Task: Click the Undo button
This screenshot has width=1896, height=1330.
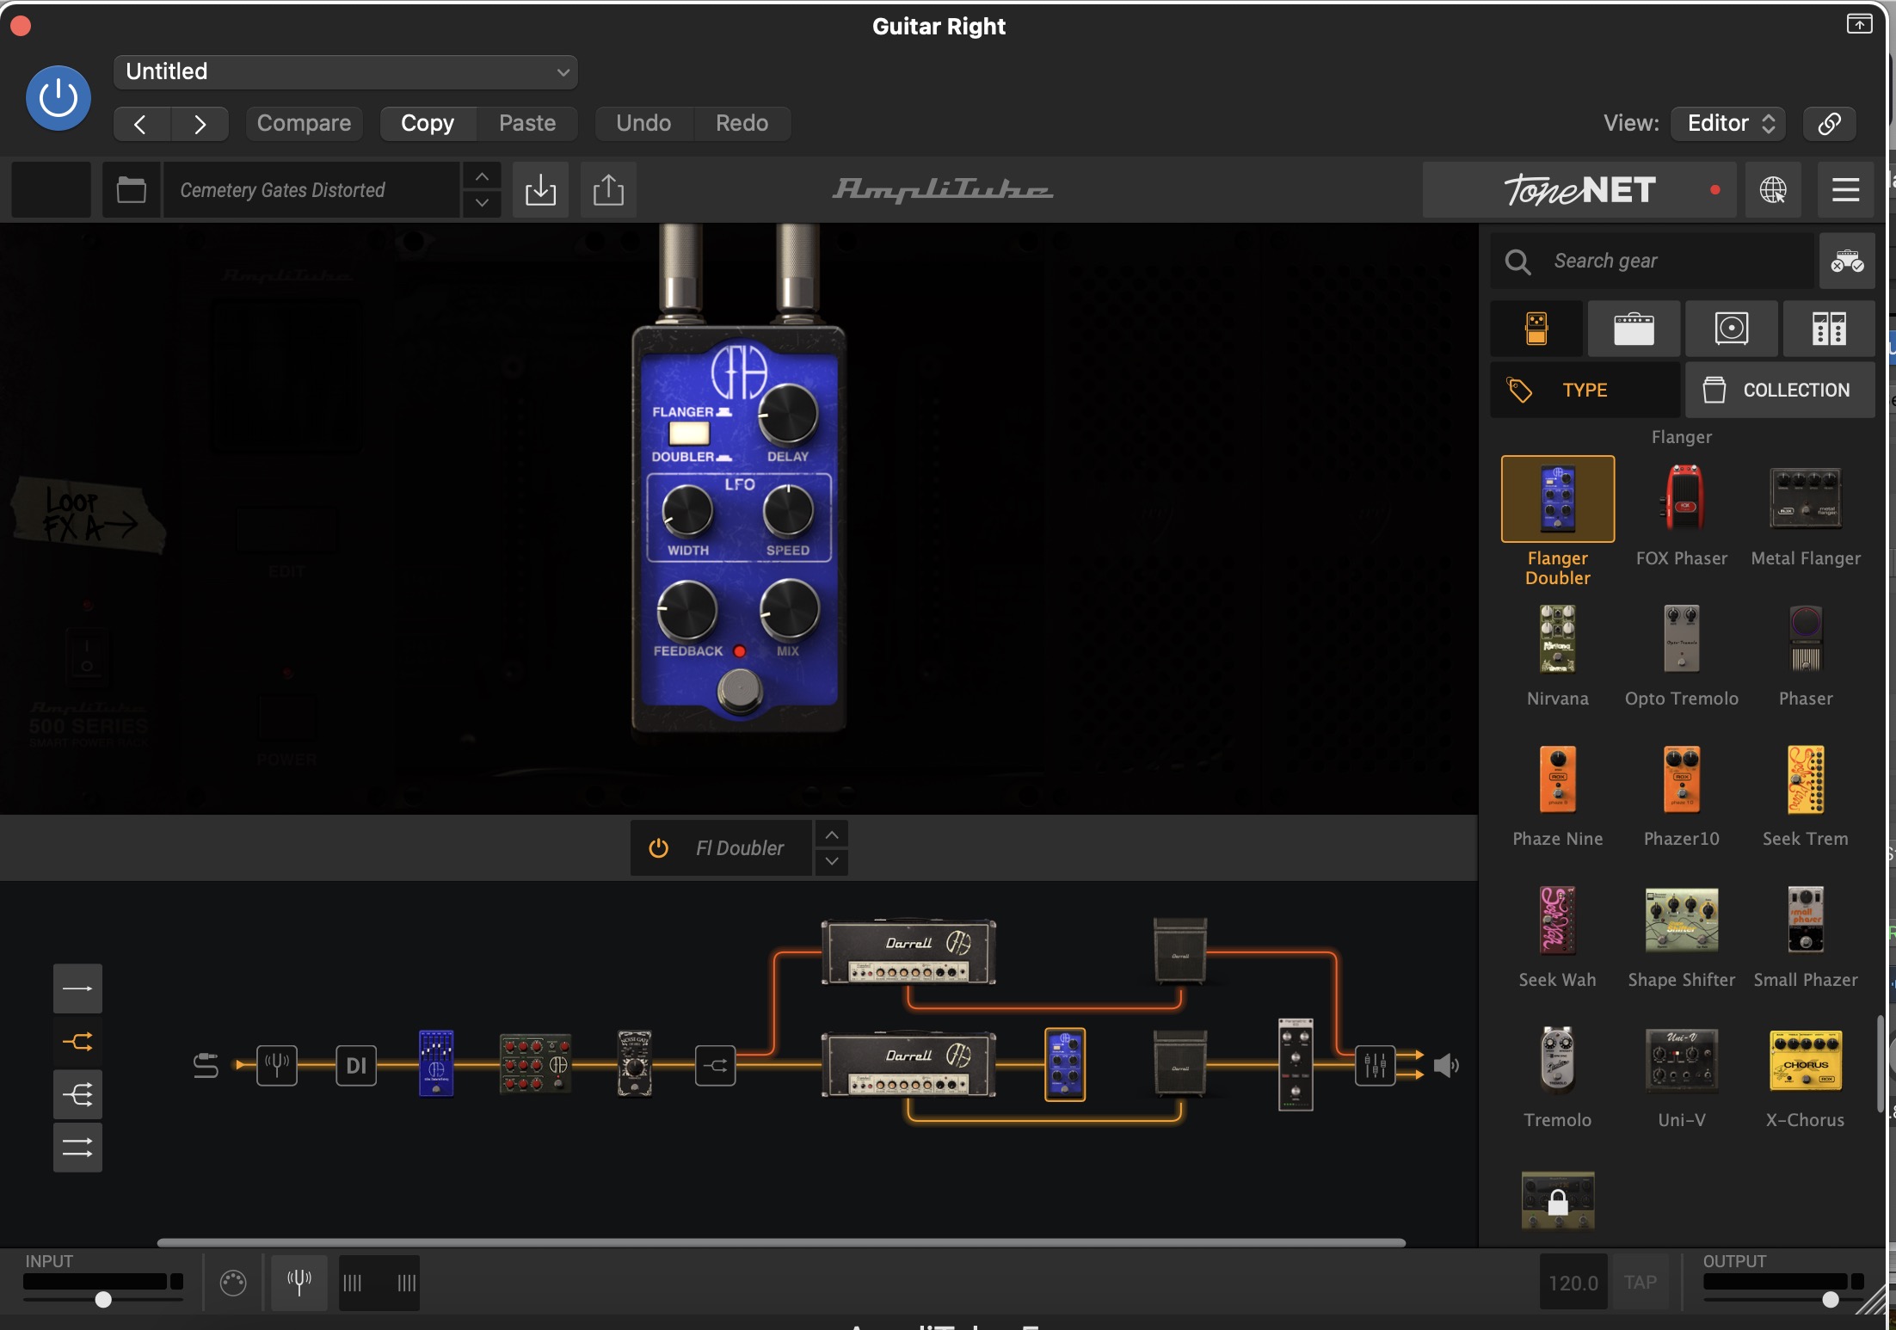Action: click(x=643, y=123)
